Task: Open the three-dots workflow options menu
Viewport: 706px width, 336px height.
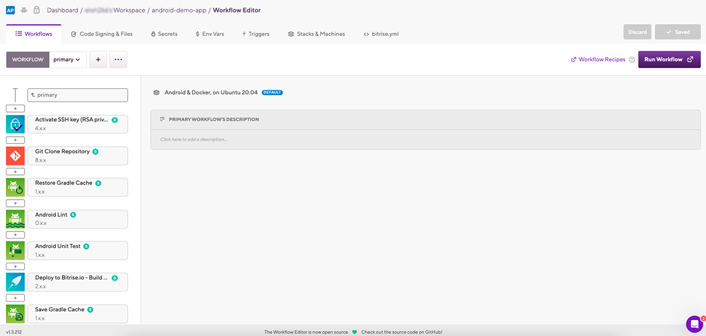Action: (118, 59)
